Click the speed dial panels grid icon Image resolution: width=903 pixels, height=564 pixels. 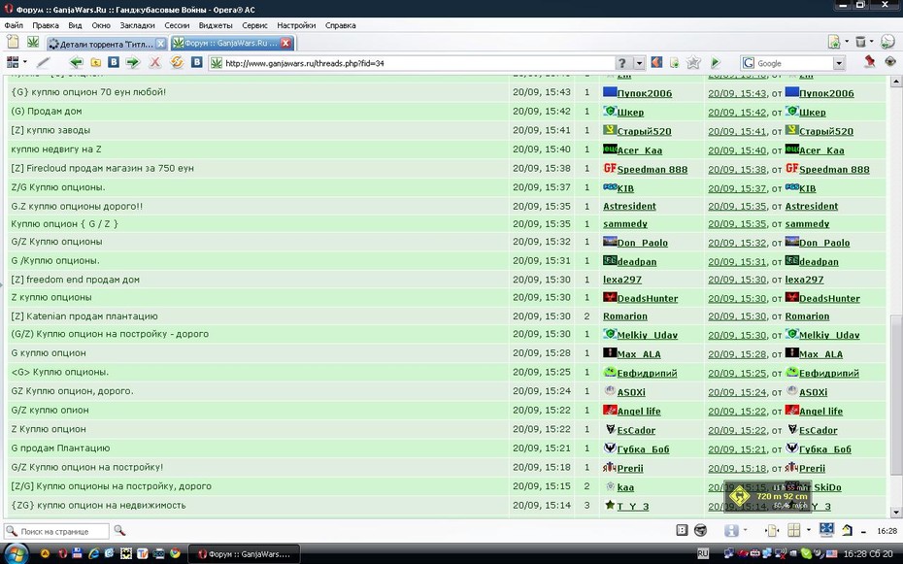coord(12,62)
